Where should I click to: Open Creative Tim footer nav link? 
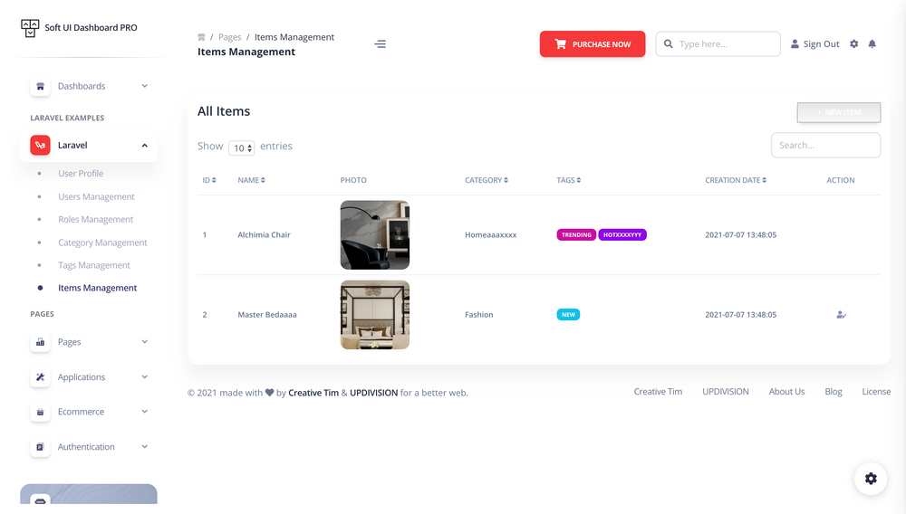[658, 392]
